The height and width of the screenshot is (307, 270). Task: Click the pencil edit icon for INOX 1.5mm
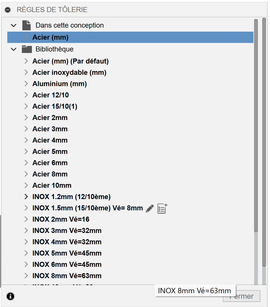click(150, 208)
